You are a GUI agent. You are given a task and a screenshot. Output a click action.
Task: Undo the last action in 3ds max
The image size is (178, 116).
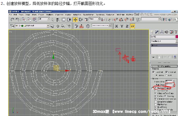[12, 20]
